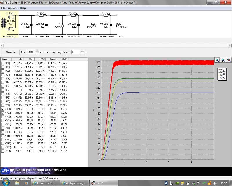Viewport: 232px width, 186px height.
Task: Click the Result column header
Action: click(x=6, y=59)
